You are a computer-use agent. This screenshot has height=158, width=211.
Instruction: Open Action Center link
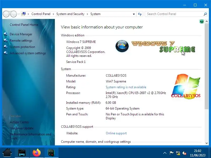coord(19,122)
